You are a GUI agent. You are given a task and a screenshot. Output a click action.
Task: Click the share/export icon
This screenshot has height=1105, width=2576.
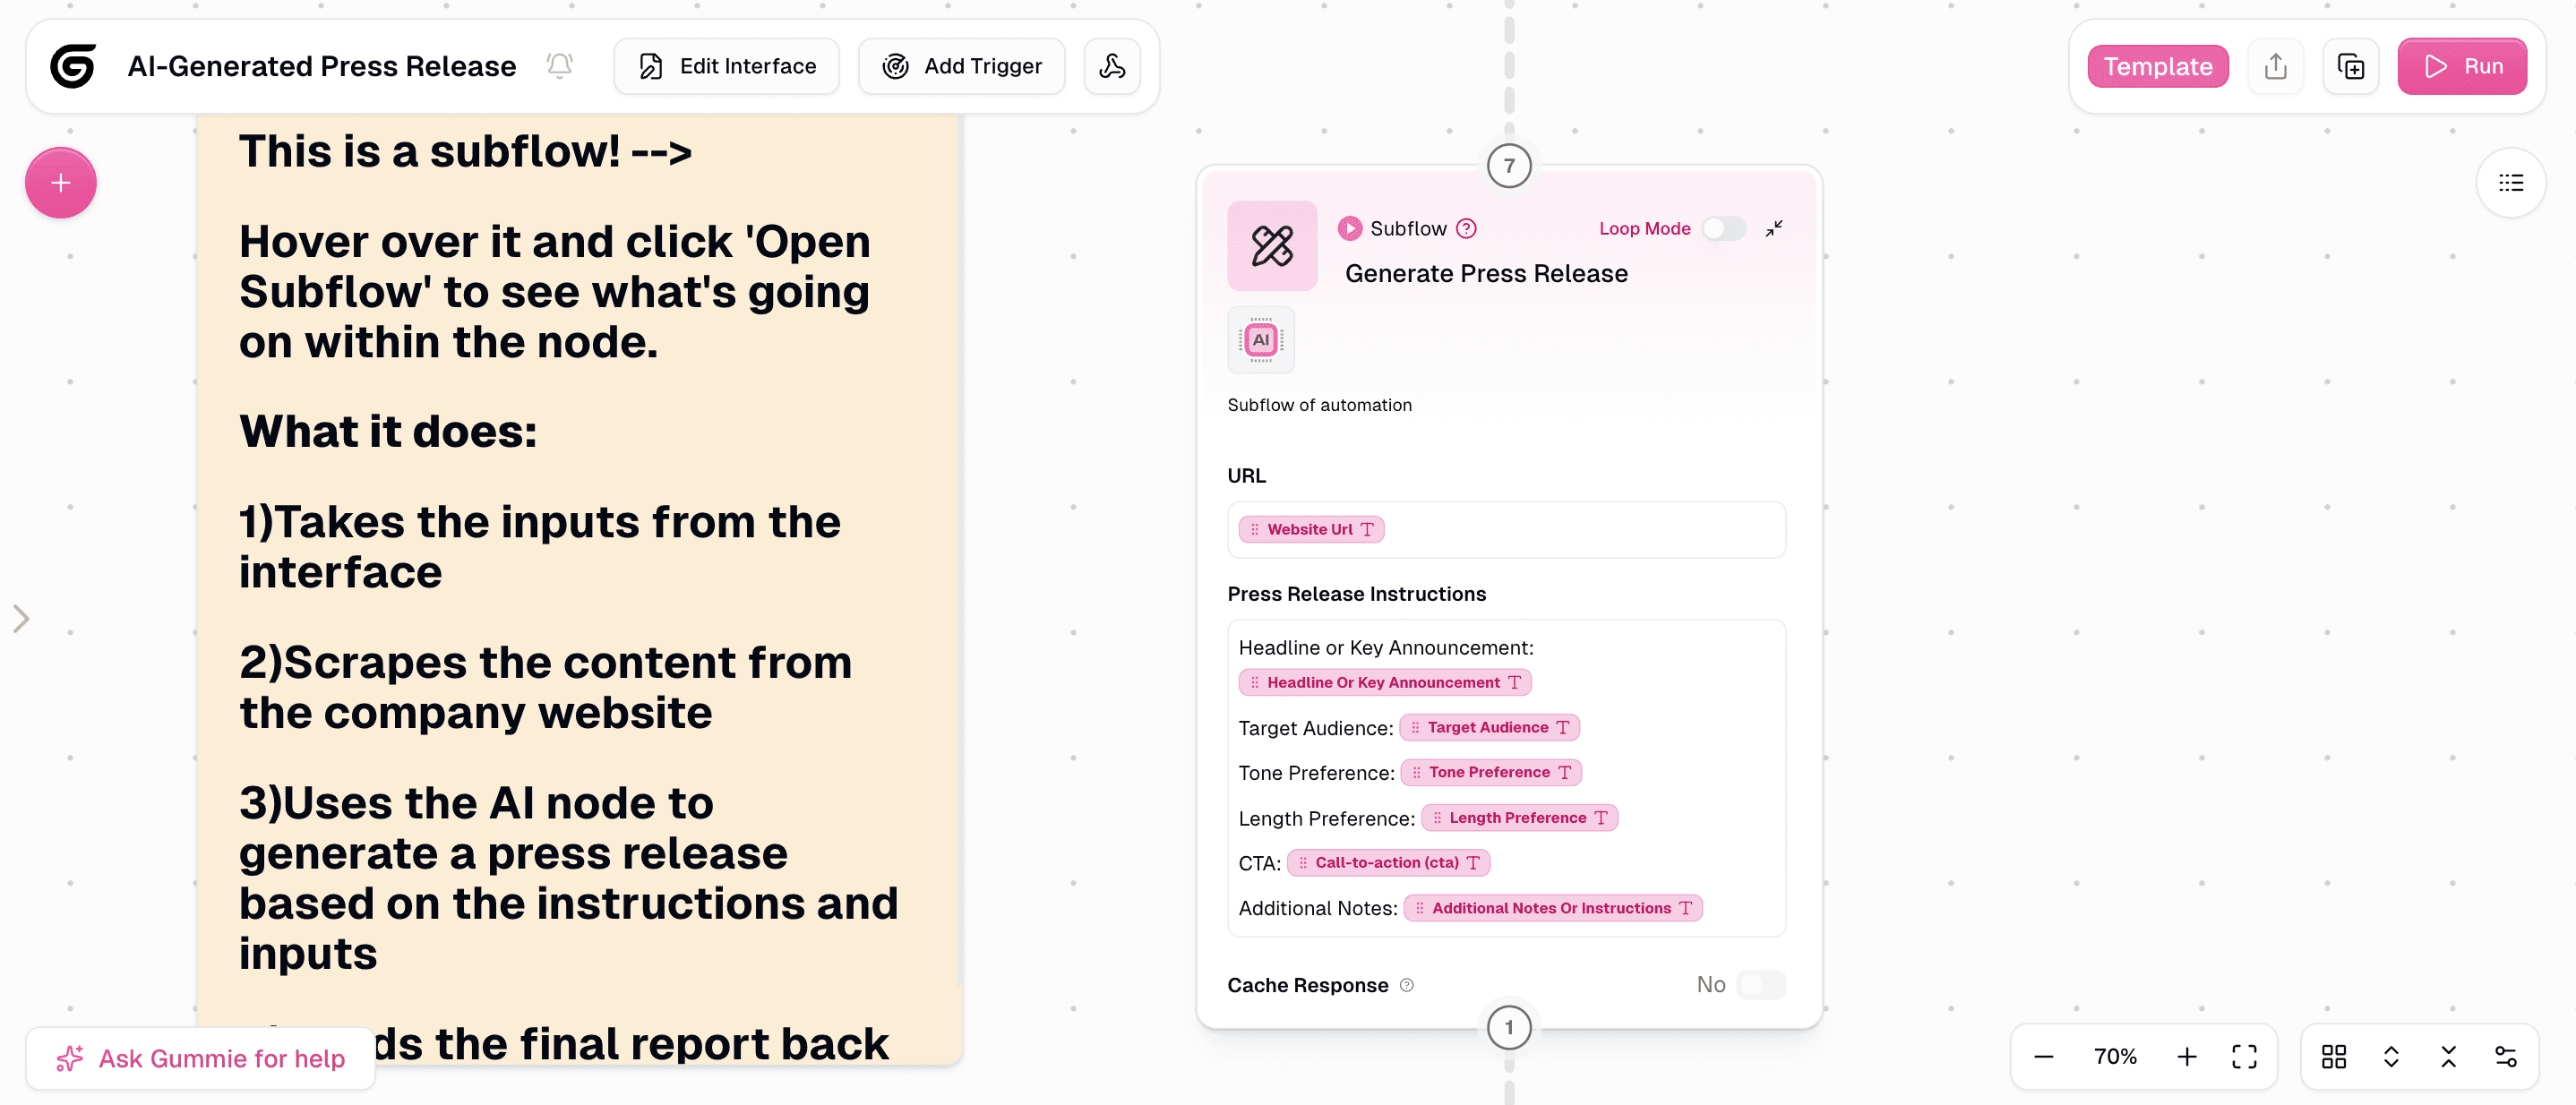point(2276,66)
